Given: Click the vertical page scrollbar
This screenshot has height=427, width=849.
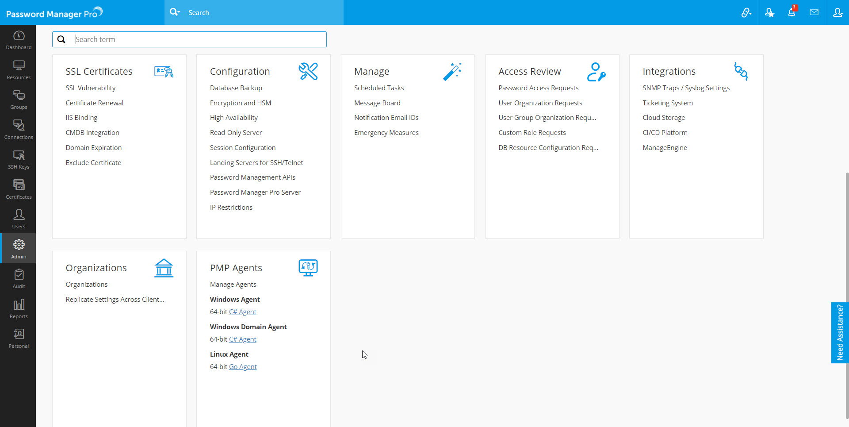Looking at the screenshot, I should click(x=847, y=295).
